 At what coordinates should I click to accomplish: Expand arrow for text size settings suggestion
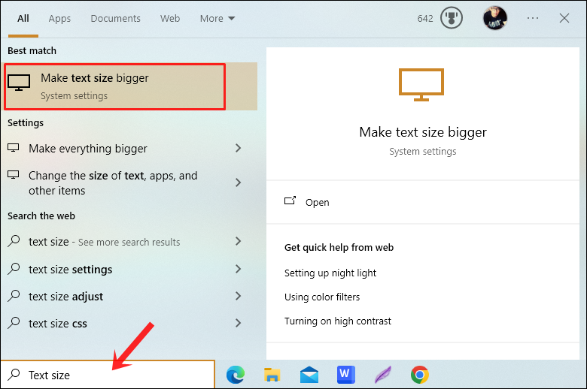click(238, 269)
